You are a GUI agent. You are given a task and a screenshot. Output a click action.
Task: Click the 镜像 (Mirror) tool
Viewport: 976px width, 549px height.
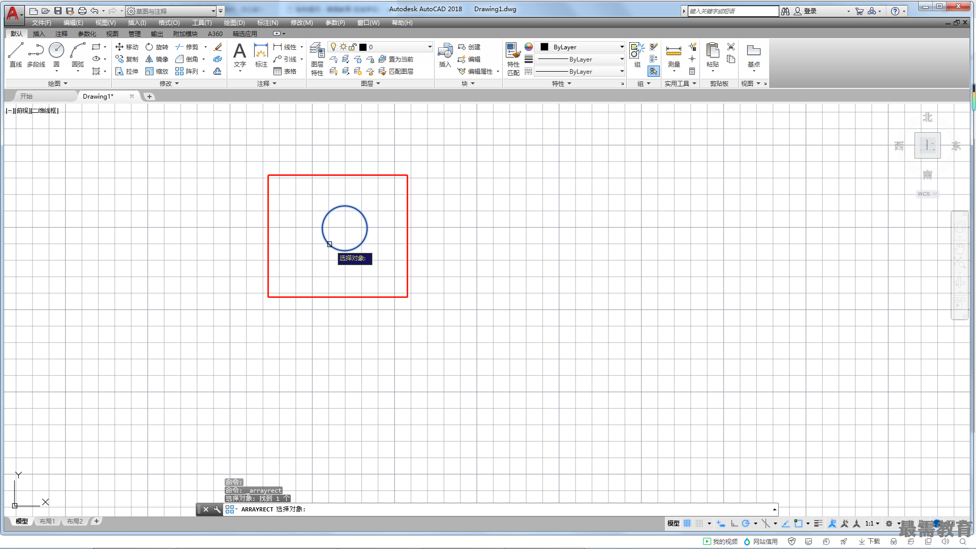(157, 59)
